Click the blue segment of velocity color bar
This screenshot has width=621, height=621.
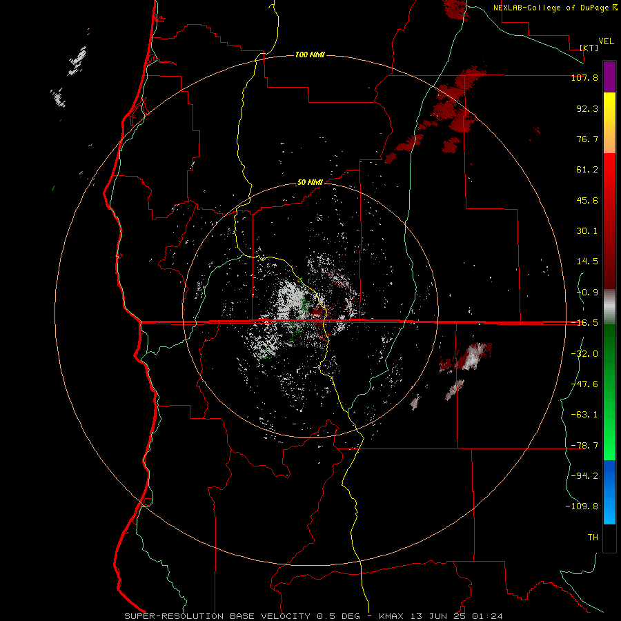[609, 492]
